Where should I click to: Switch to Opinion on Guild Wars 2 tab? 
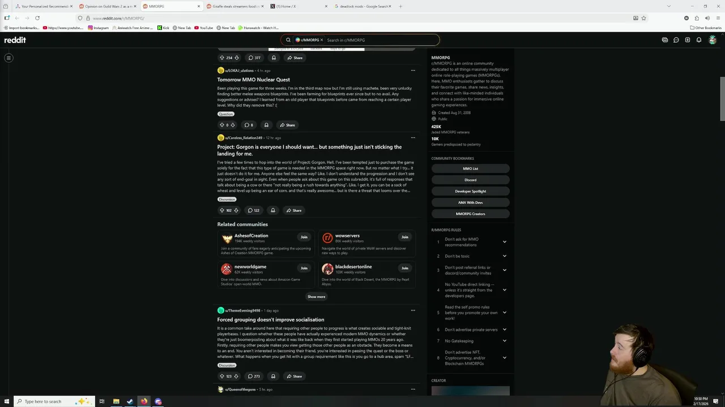(107, 6)
